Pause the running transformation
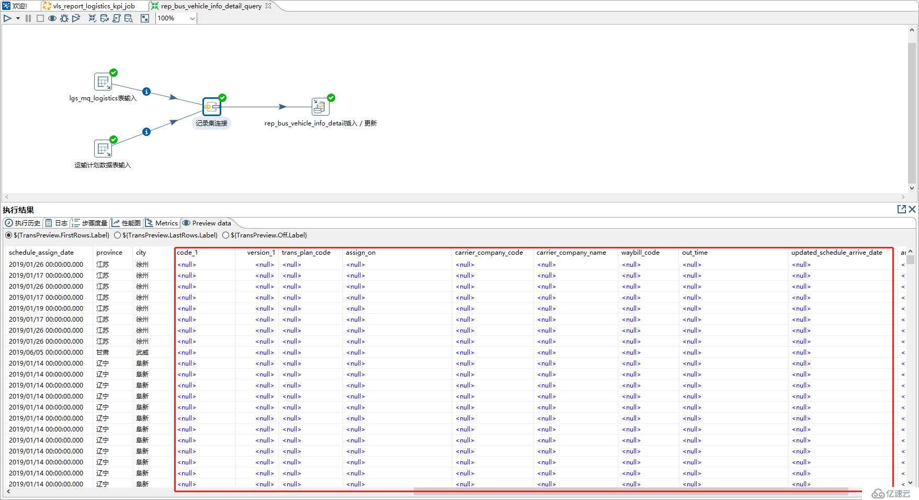Screen dimensions: 919x500 tap(28, 18)
